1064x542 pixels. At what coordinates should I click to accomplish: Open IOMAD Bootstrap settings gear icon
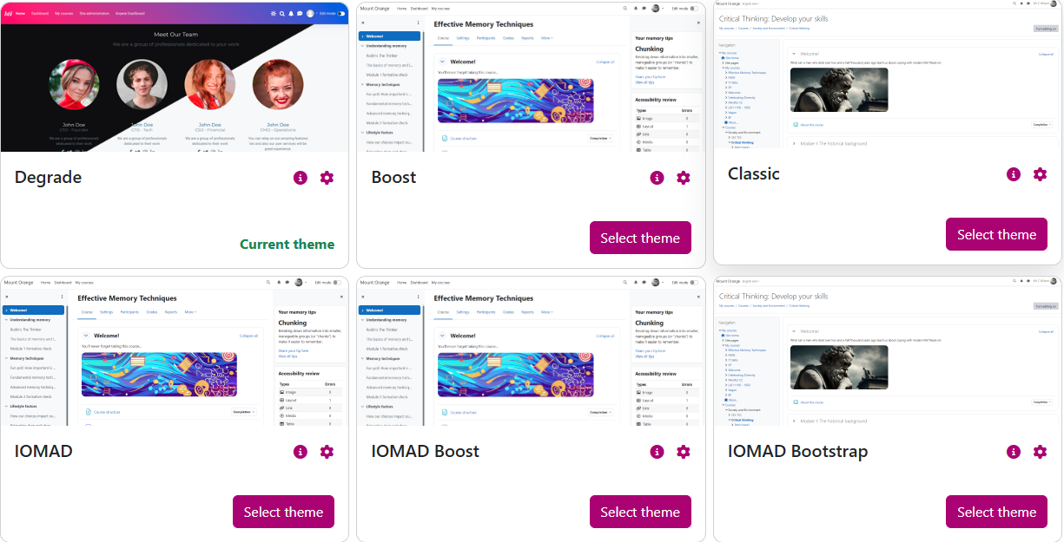click(1040, 452)
